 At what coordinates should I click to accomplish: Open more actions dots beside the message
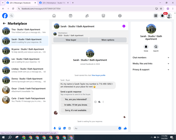(103, 102)
